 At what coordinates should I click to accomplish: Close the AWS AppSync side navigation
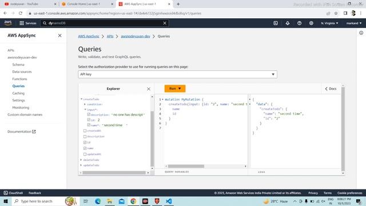59,35
